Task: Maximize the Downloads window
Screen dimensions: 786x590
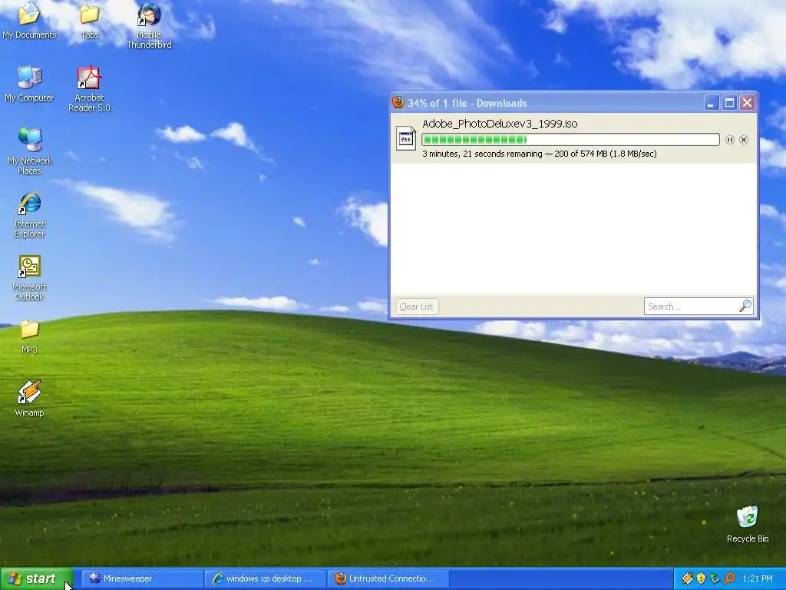Action: (729, 103)
